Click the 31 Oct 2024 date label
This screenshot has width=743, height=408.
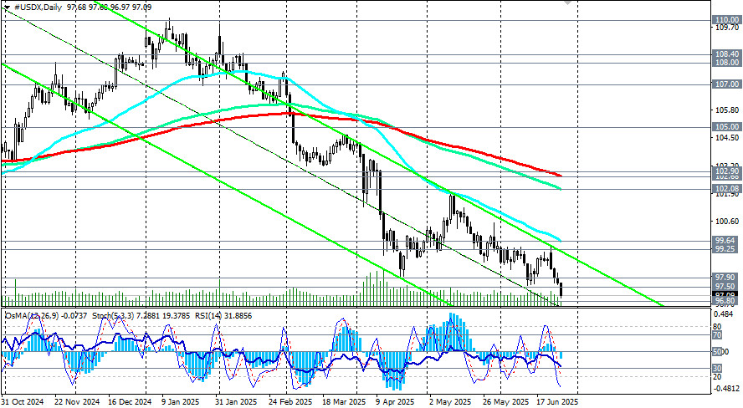(23, 402)
